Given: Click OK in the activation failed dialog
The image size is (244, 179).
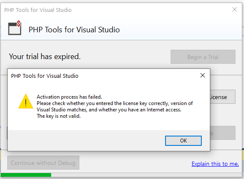Looking at the screenshot, I should [x=183, y=141].
